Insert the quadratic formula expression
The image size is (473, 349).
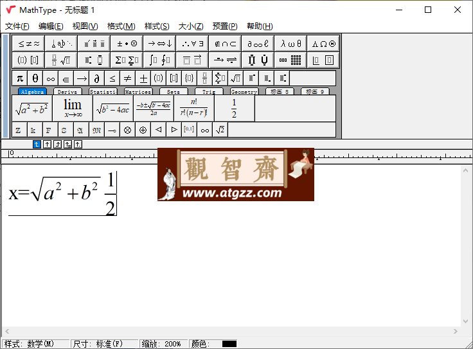(154, 109)
